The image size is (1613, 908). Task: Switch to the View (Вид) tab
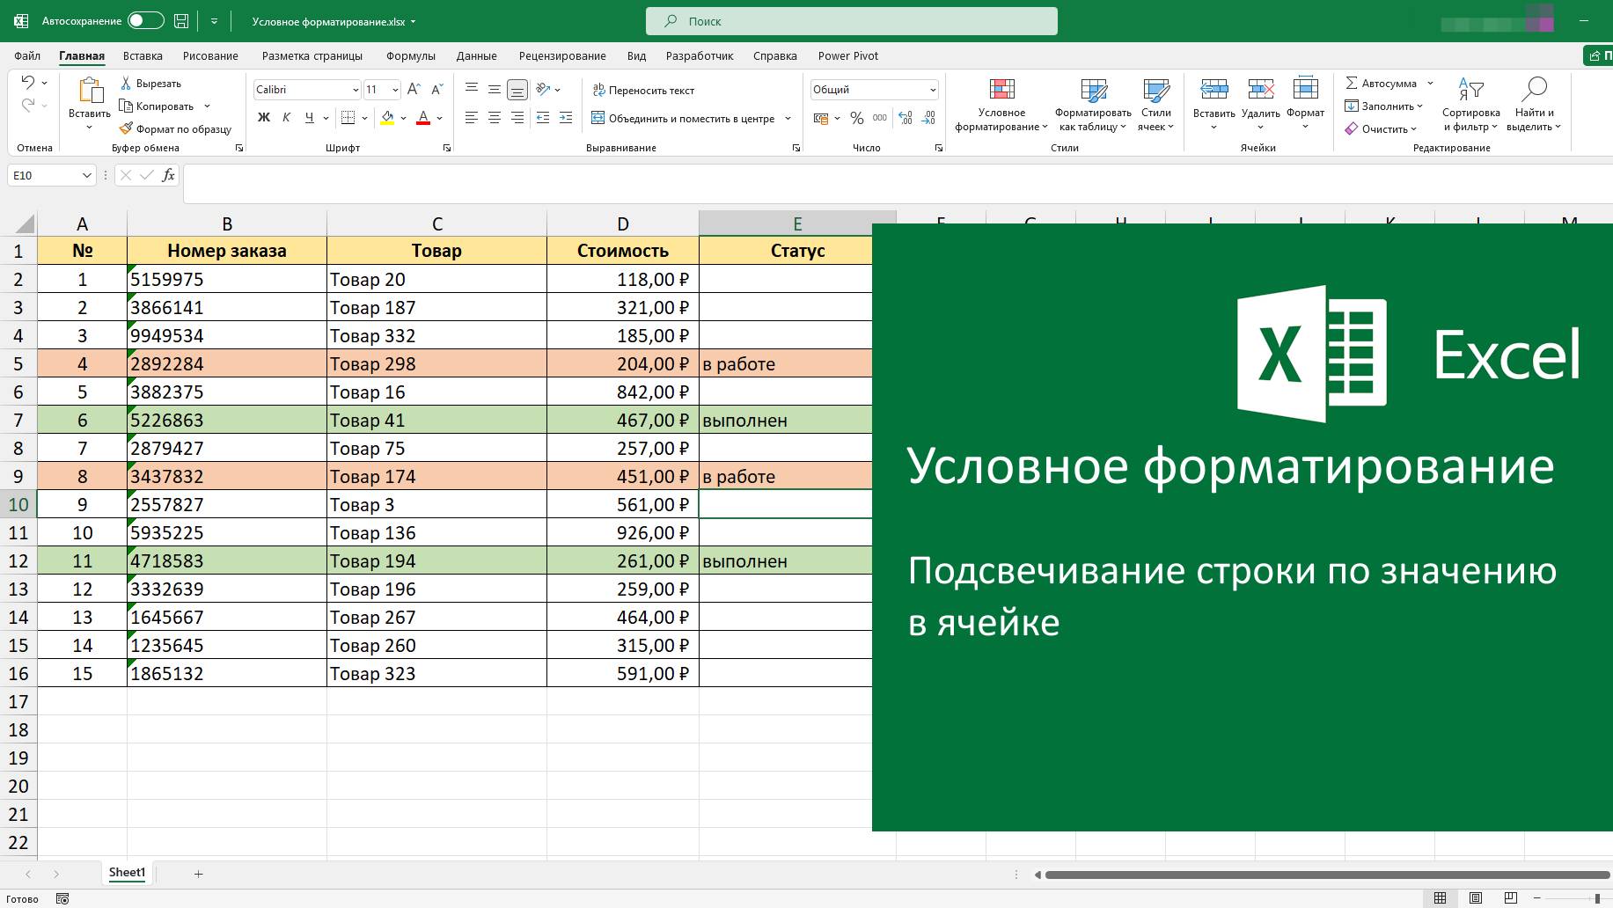(x=636, y=55)
